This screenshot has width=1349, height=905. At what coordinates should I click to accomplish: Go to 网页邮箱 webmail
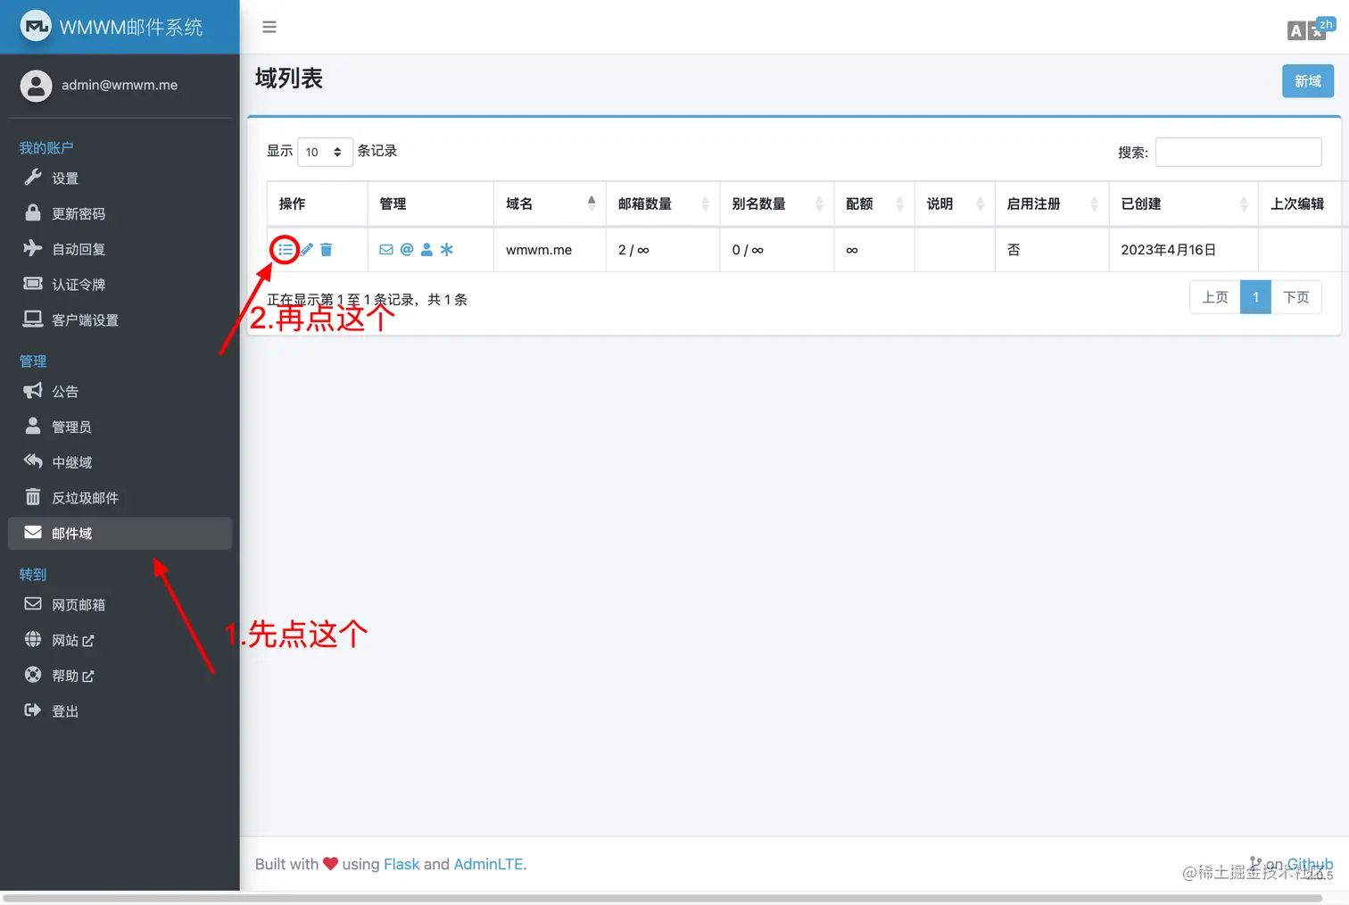pos(120,604)
